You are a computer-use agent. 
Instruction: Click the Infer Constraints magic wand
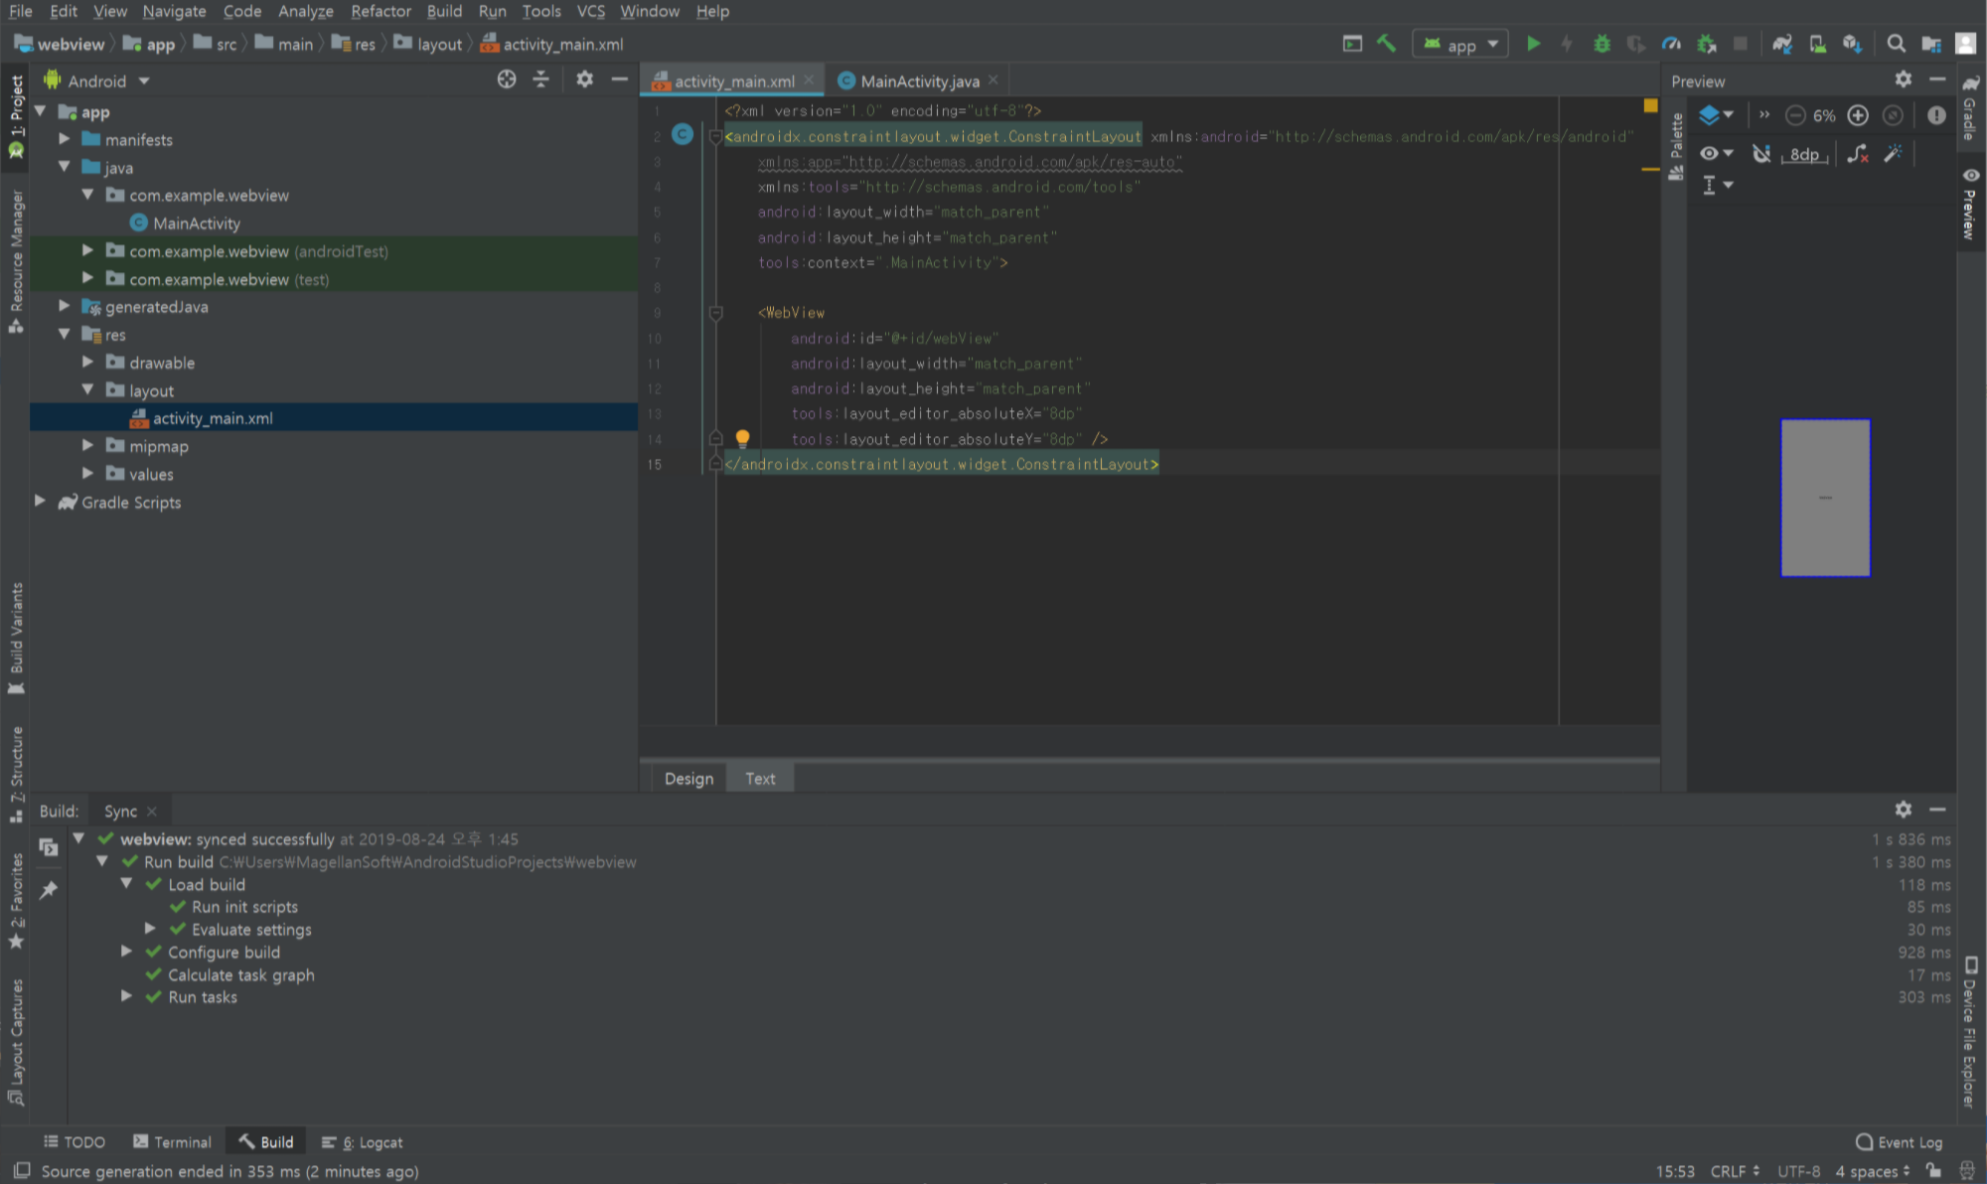click(x=1893, y=154)
